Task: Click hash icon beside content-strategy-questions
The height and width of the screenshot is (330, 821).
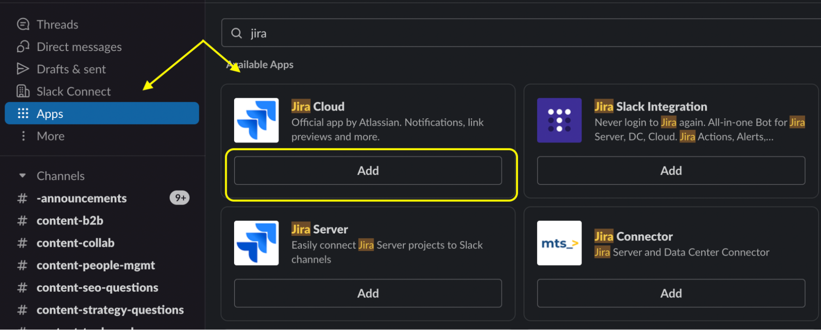Action: [x=22, y=310]
